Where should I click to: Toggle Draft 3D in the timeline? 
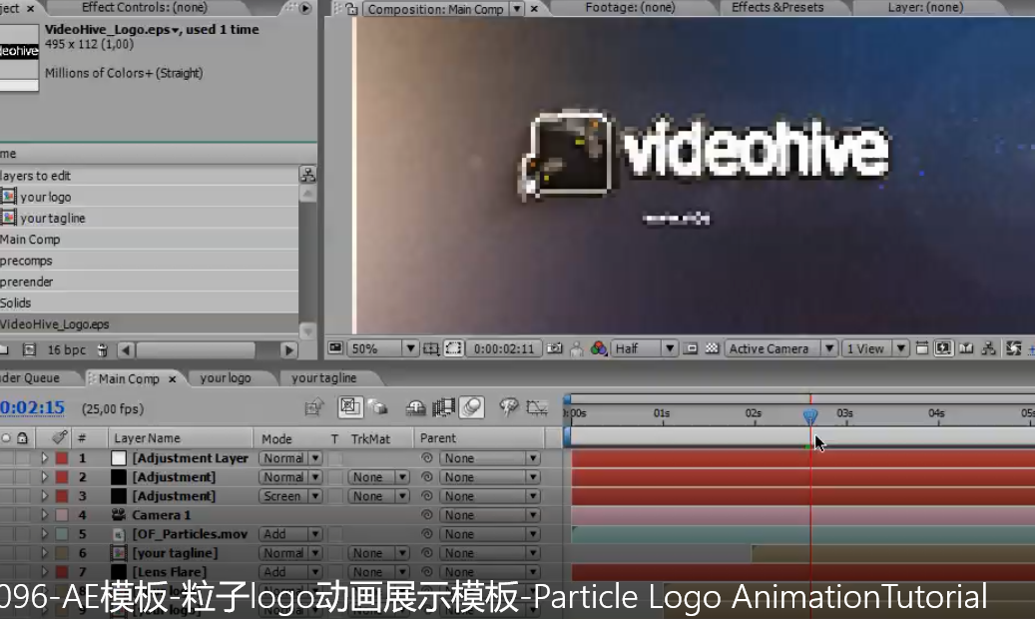379,407
